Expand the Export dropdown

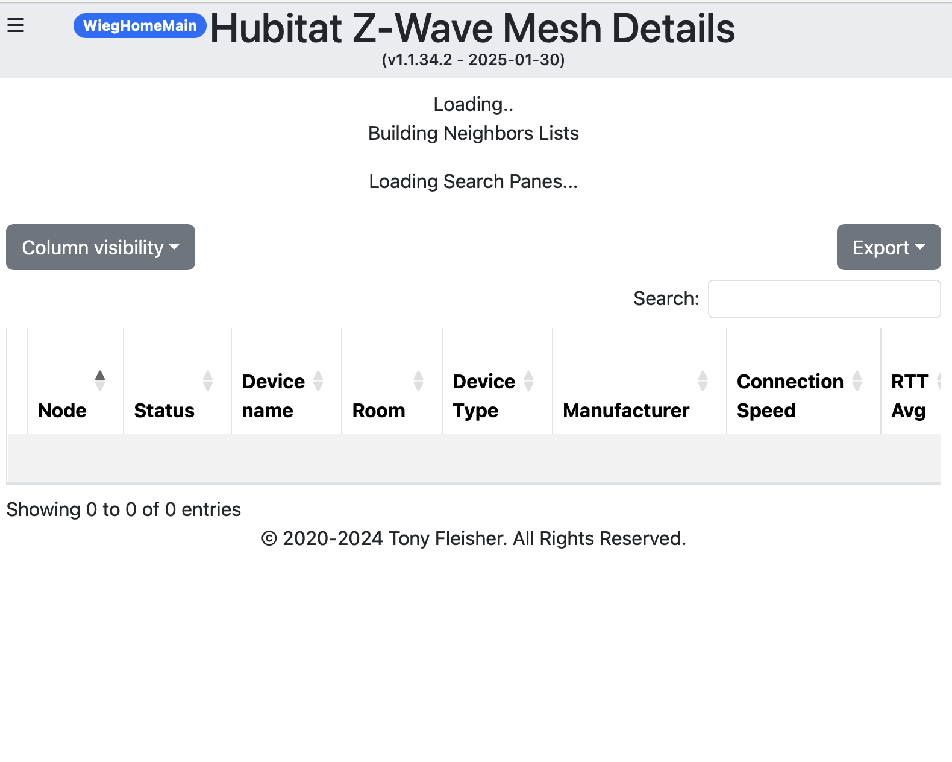(x=888, y=247)
